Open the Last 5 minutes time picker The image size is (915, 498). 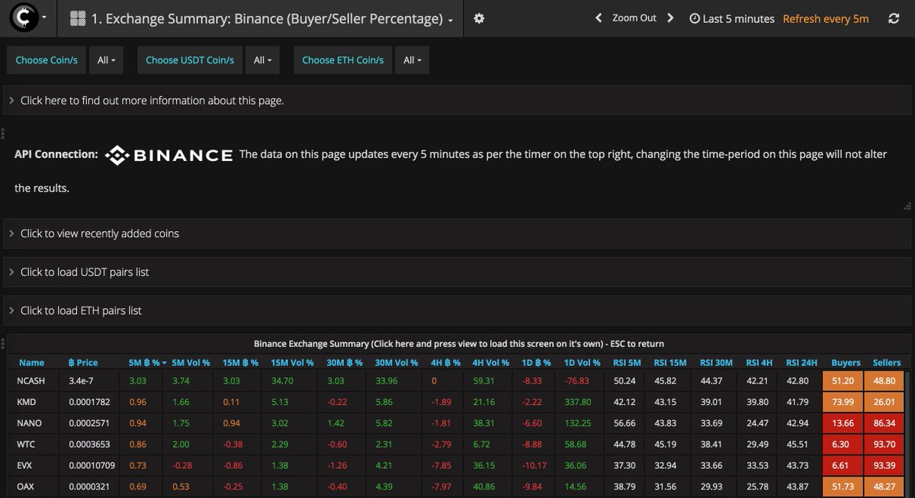click(x=732, y=18)
